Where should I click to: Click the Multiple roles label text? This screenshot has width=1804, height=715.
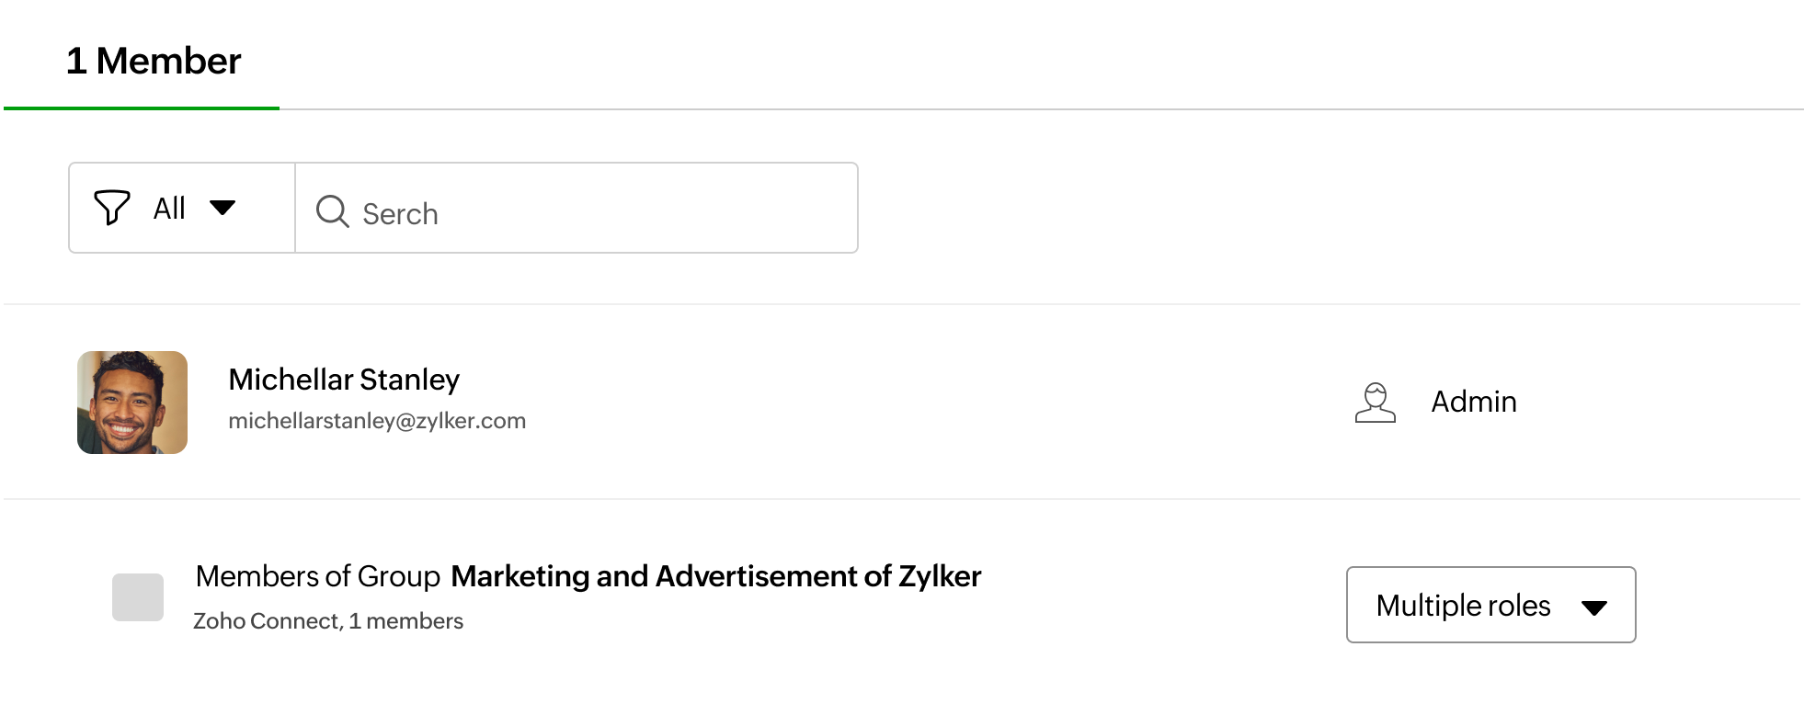pyautogui.click(x=1463, y=606)
